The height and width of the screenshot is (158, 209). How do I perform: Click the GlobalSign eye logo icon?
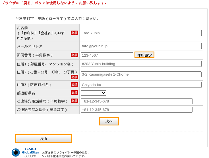(16, 153)
